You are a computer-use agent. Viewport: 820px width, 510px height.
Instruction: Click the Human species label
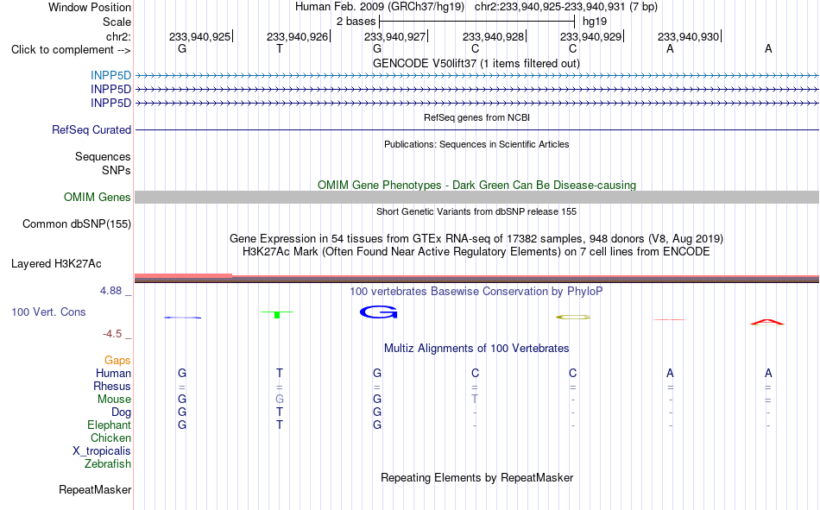tap(113, 374)
